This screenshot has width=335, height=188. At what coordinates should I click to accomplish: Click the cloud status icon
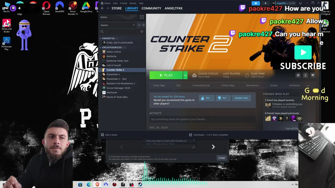click(194, 75)
